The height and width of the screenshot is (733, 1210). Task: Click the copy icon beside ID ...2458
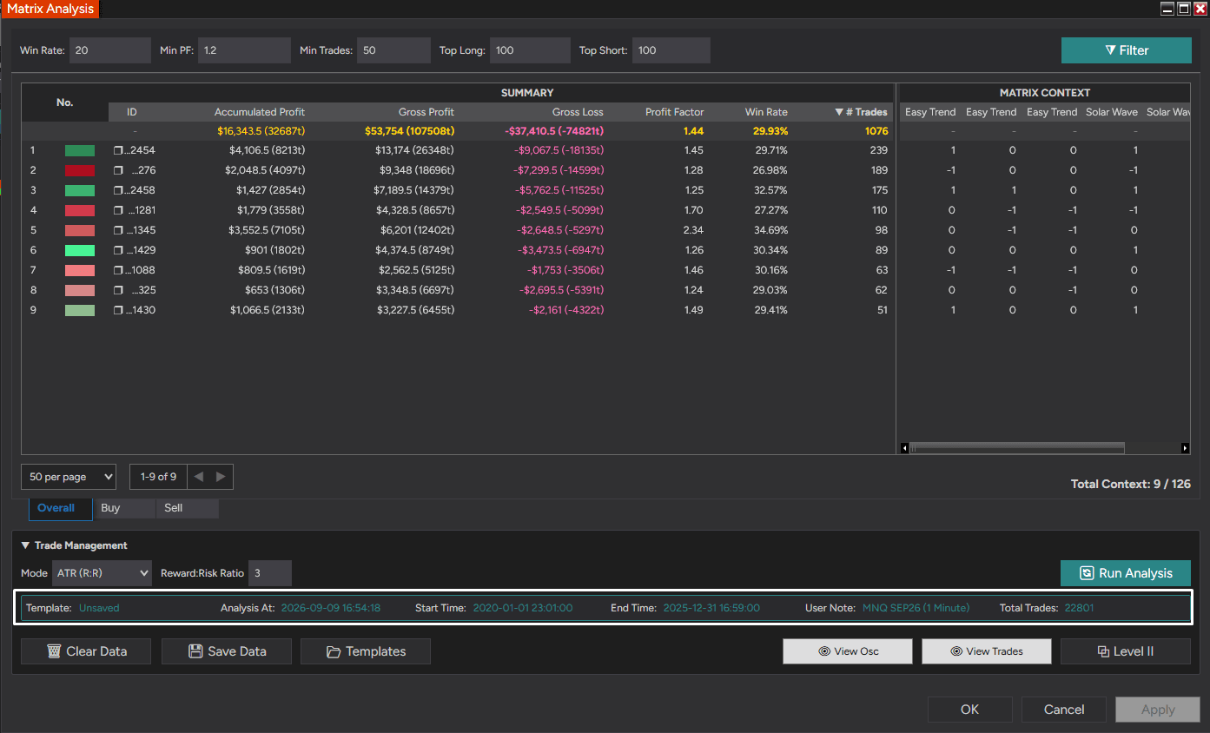tap(118, 190)
